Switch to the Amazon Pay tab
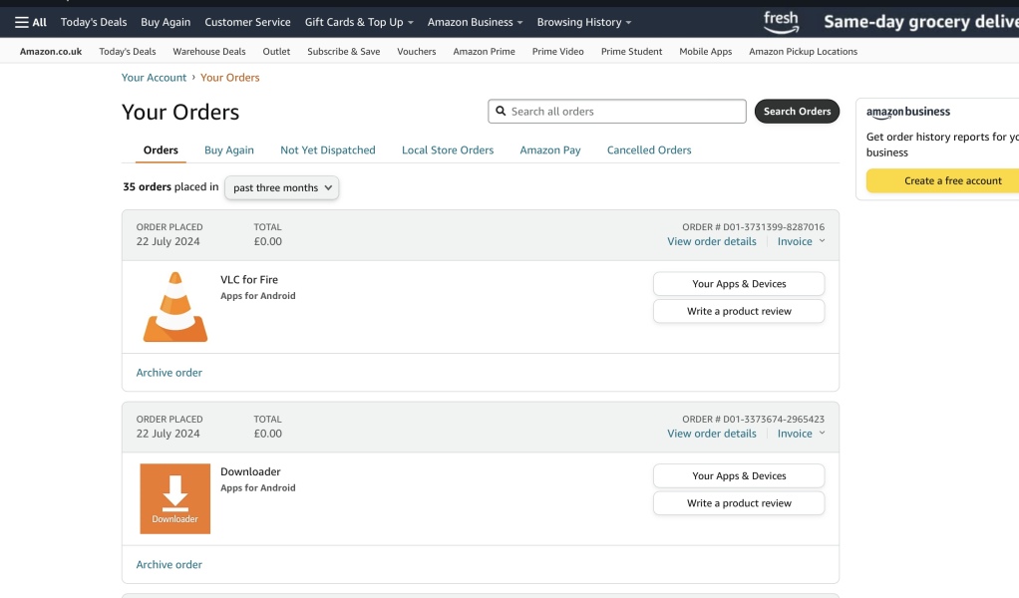1019x598 pixels. point(549,149)
